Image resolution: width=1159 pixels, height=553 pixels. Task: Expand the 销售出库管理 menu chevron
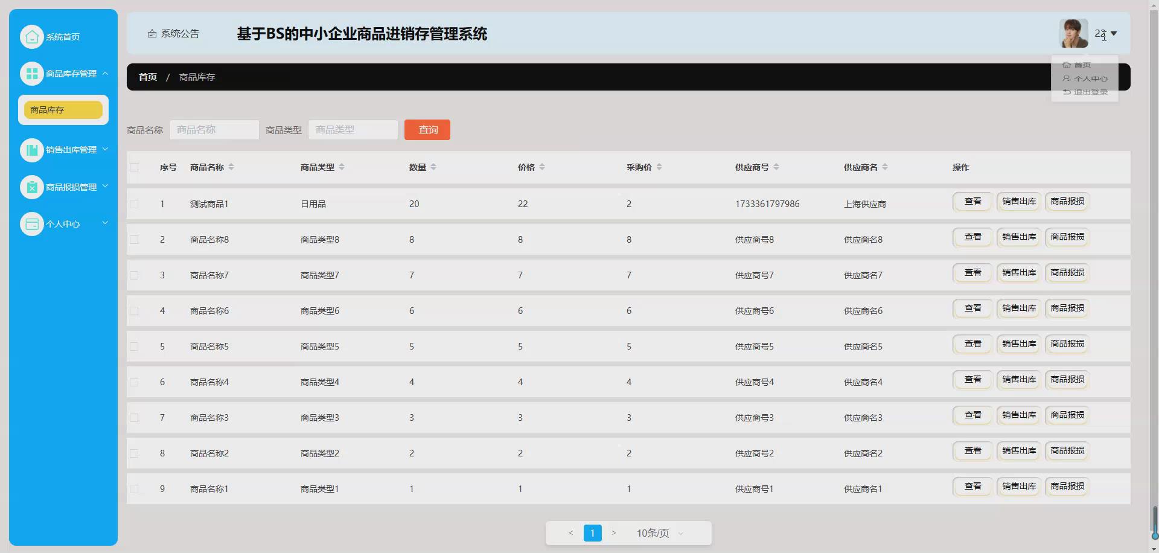(105, 149)
